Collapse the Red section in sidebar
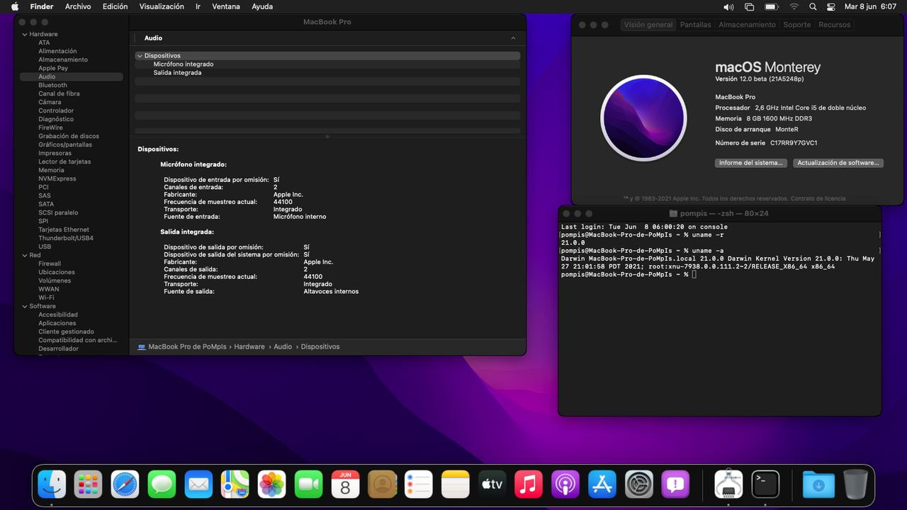 coord(25,255)
